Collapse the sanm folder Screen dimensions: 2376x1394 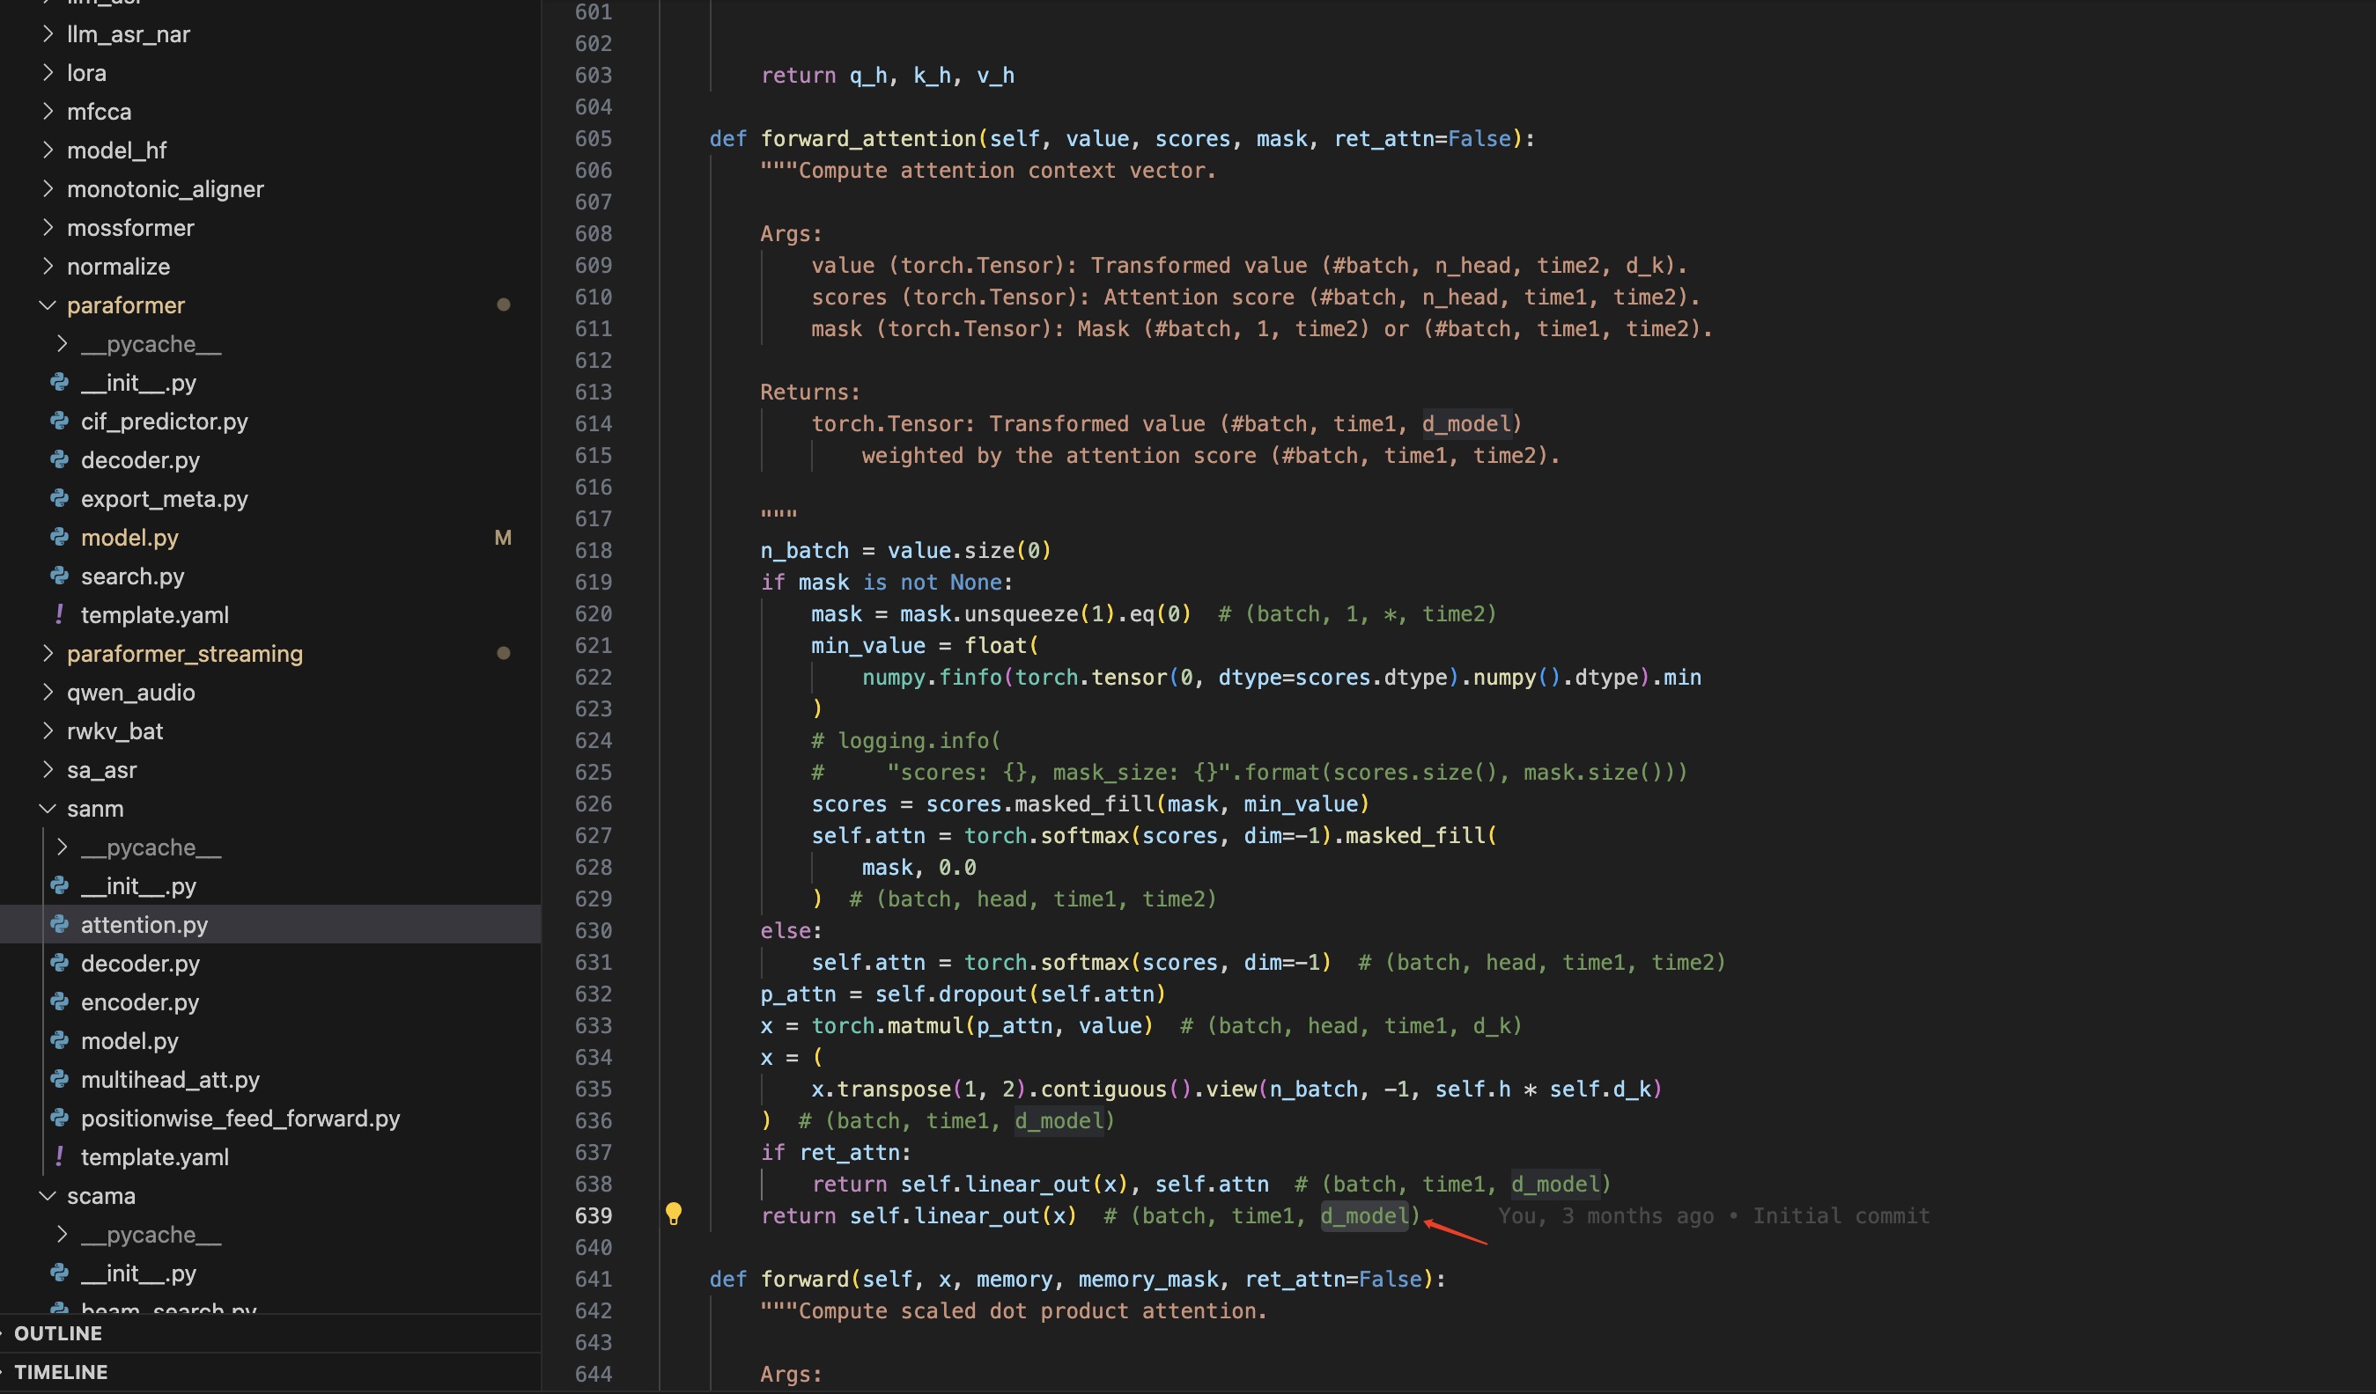[x=48, y=808]
